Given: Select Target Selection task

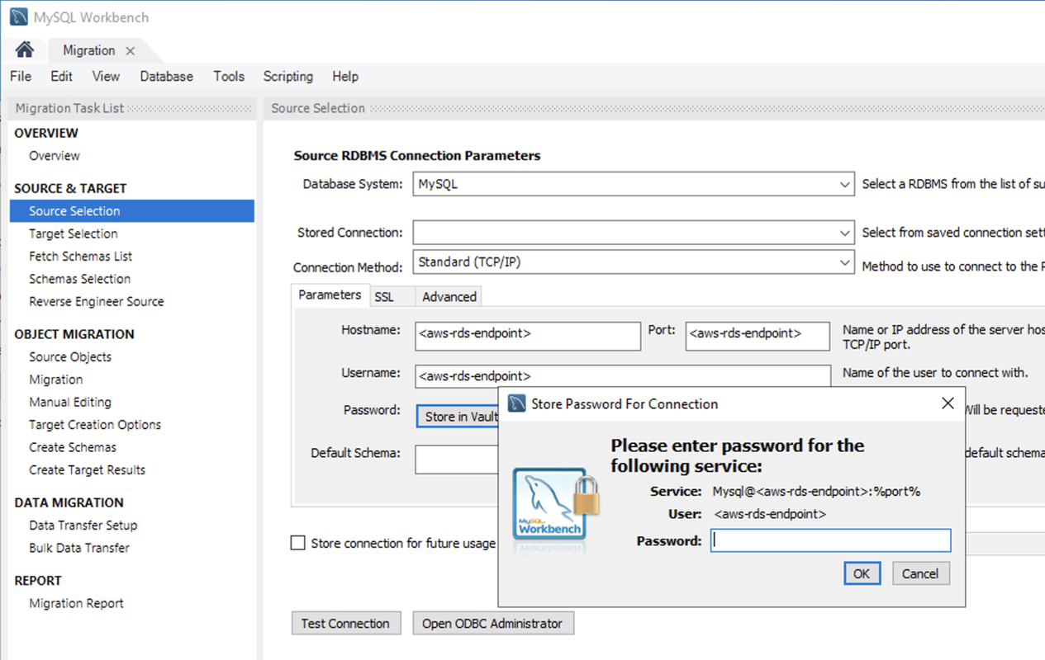Looking at the screenshot, I should tap(74, 233).
